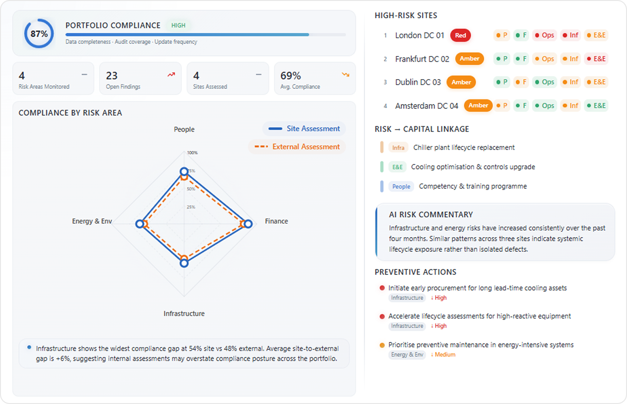Open the Open Findings stat card
Screen dimensions: 627x404
[x=140, y=78]
